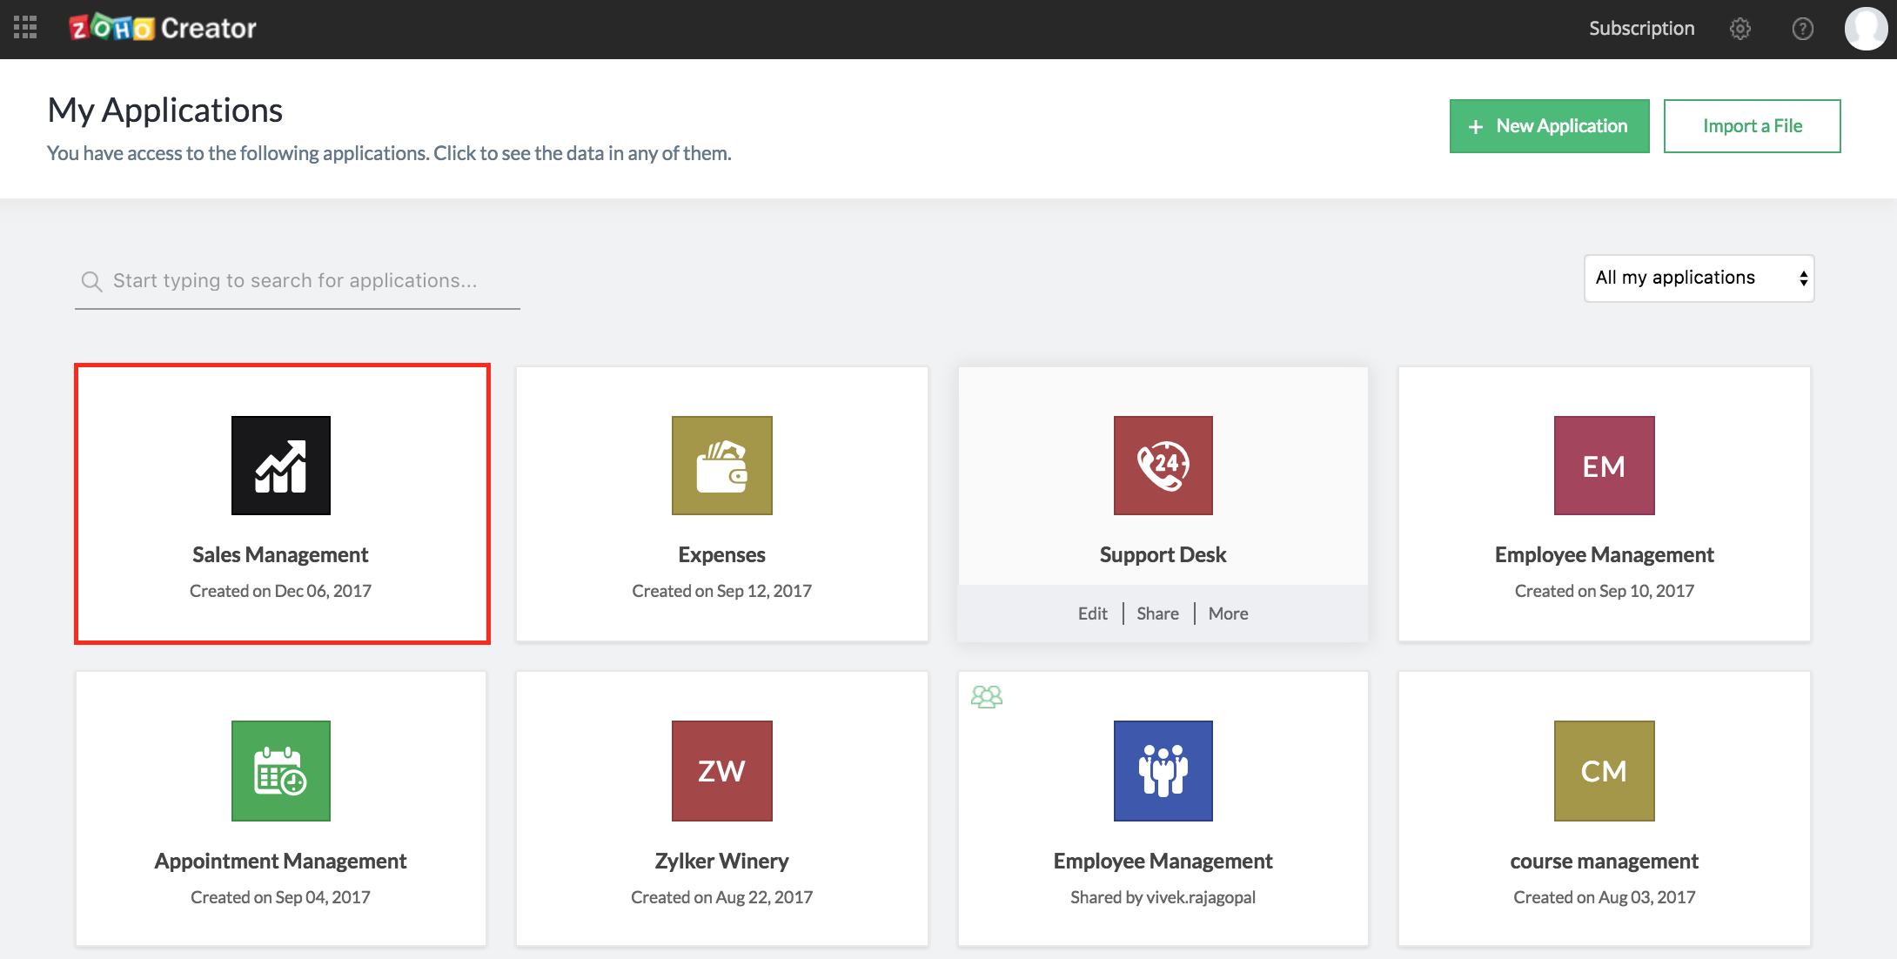The image size is (1897, 959).
Task: Open the Subscription link
Action: 1641,29
